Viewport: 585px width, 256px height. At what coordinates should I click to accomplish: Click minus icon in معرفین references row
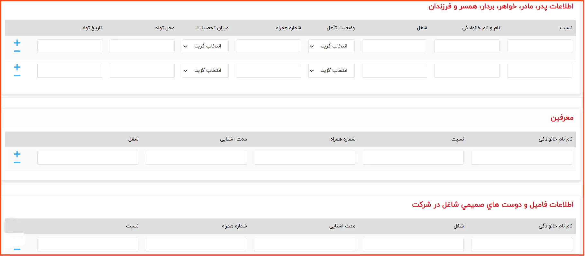click(x=17, y=163)
